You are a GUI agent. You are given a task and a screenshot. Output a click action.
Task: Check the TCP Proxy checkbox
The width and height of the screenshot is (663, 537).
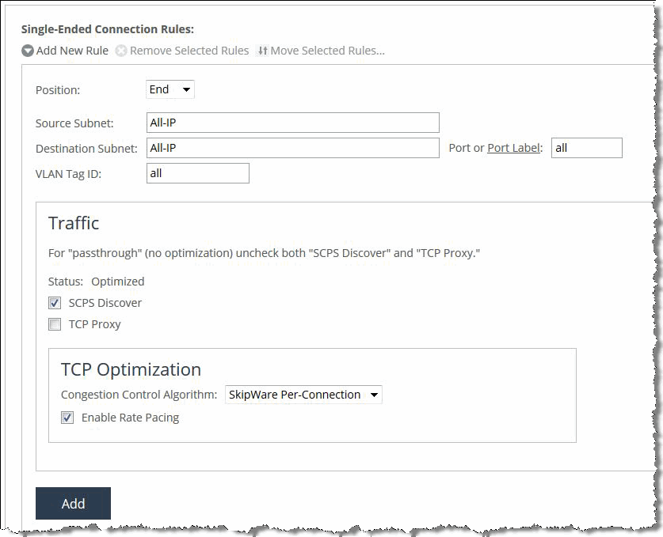point(55,324)
